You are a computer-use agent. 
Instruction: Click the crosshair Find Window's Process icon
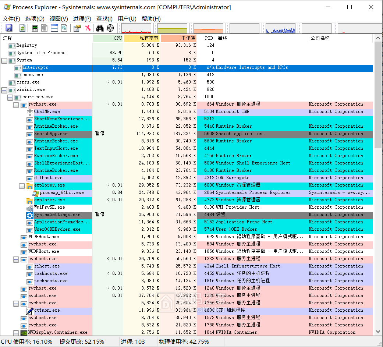110,28
